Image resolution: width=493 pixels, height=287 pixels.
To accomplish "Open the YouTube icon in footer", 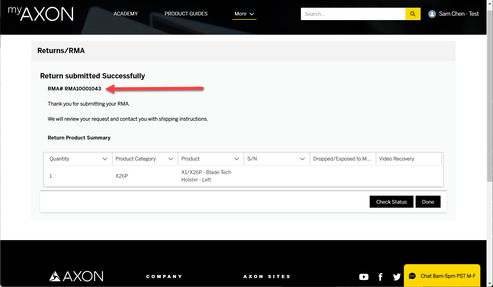I will click(x=364, y=277).
